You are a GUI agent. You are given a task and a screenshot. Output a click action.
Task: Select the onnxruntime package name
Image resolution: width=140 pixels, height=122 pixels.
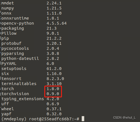tap(15, 18)
